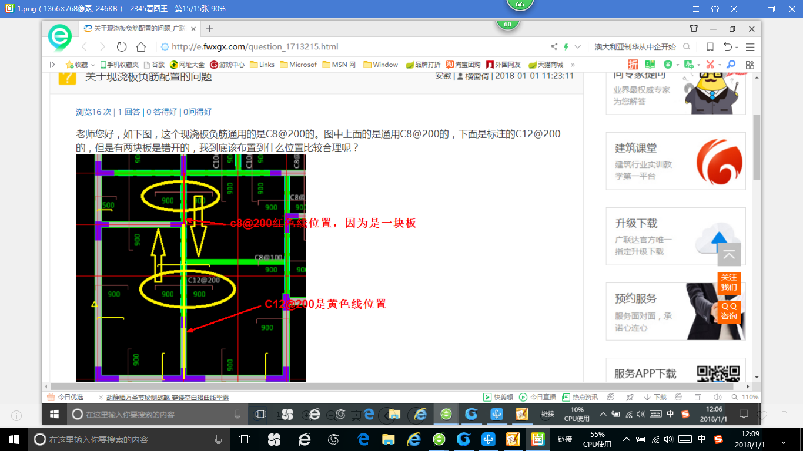This screenshot has width=803, height=451.
Task: Open File Explorer in the real Windows taskbar
Action: click(x=389, y=439)
